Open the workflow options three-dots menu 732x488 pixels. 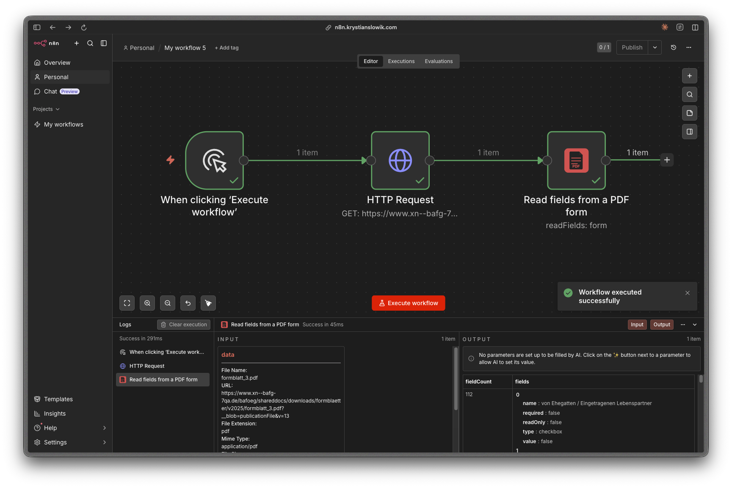tap(689, 47)
